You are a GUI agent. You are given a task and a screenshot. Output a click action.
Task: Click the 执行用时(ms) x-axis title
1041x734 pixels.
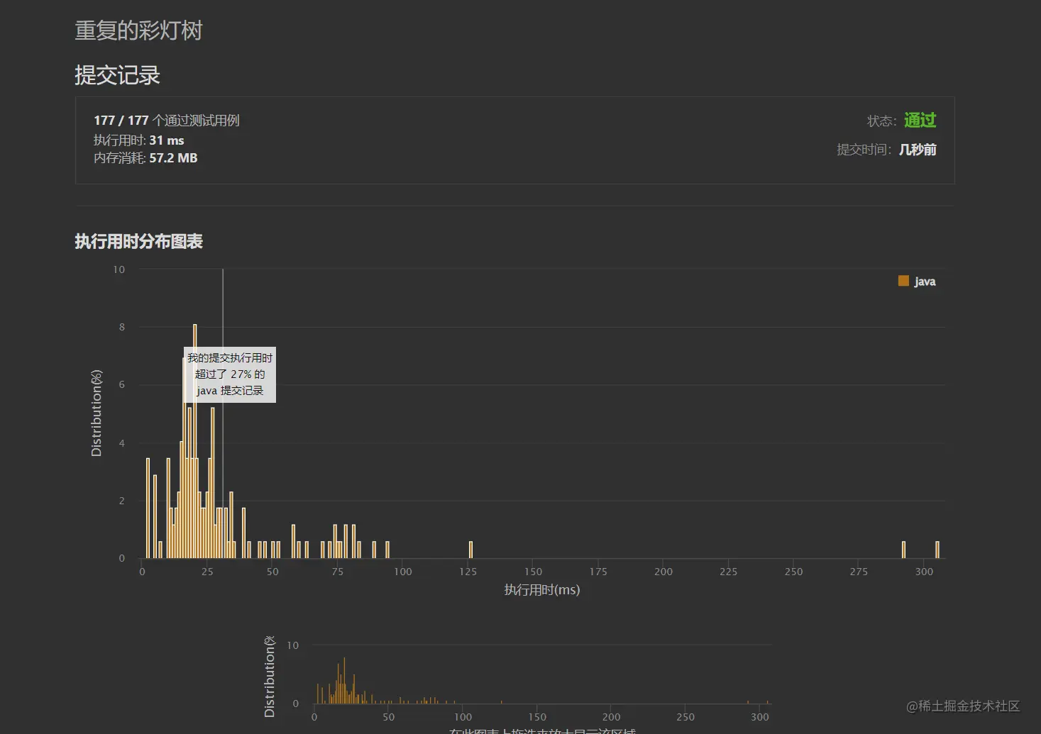tap(542, 590)
